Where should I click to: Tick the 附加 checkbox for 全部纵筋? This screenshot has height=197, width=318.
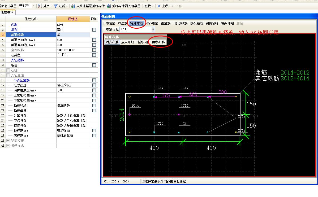(x=94, y=50)
